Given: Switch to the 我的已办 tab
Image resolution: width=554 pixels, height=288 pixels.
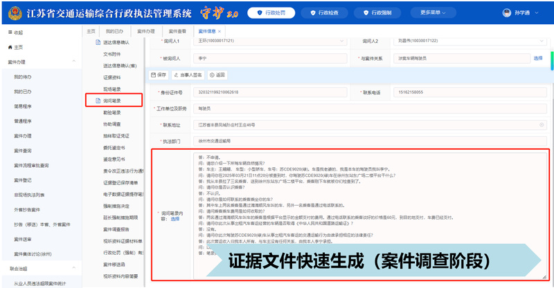Looking at the screenshot, I should tap(114, 31).
